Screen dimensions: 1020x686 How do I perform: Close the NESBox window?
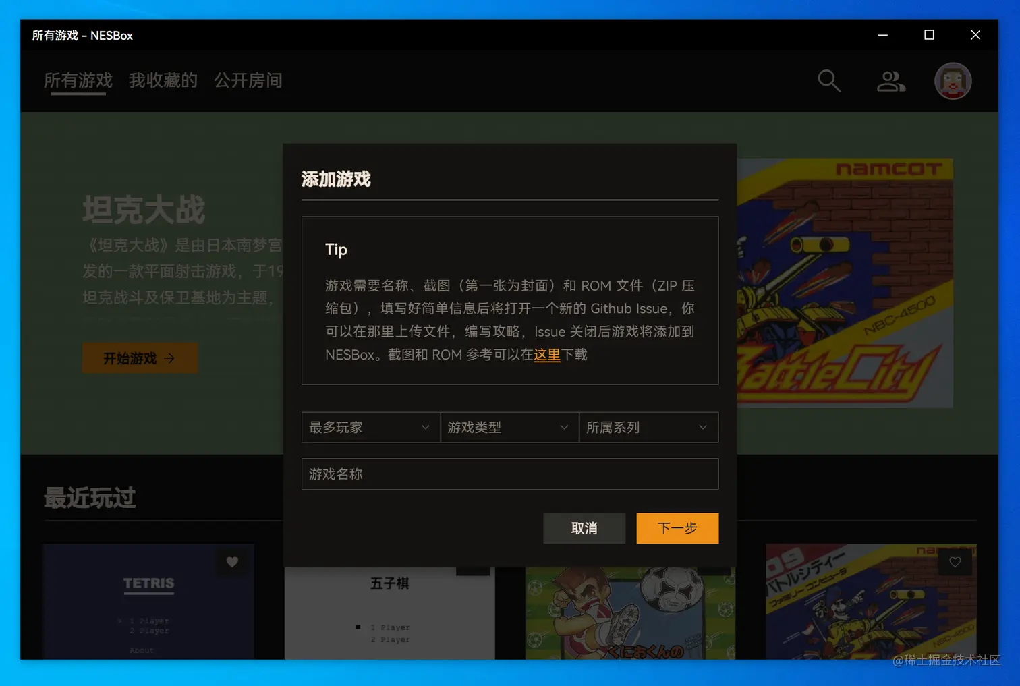pos(975,35)
